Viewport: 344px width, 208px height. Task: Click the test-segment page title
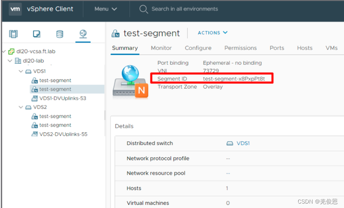point(152,33)
